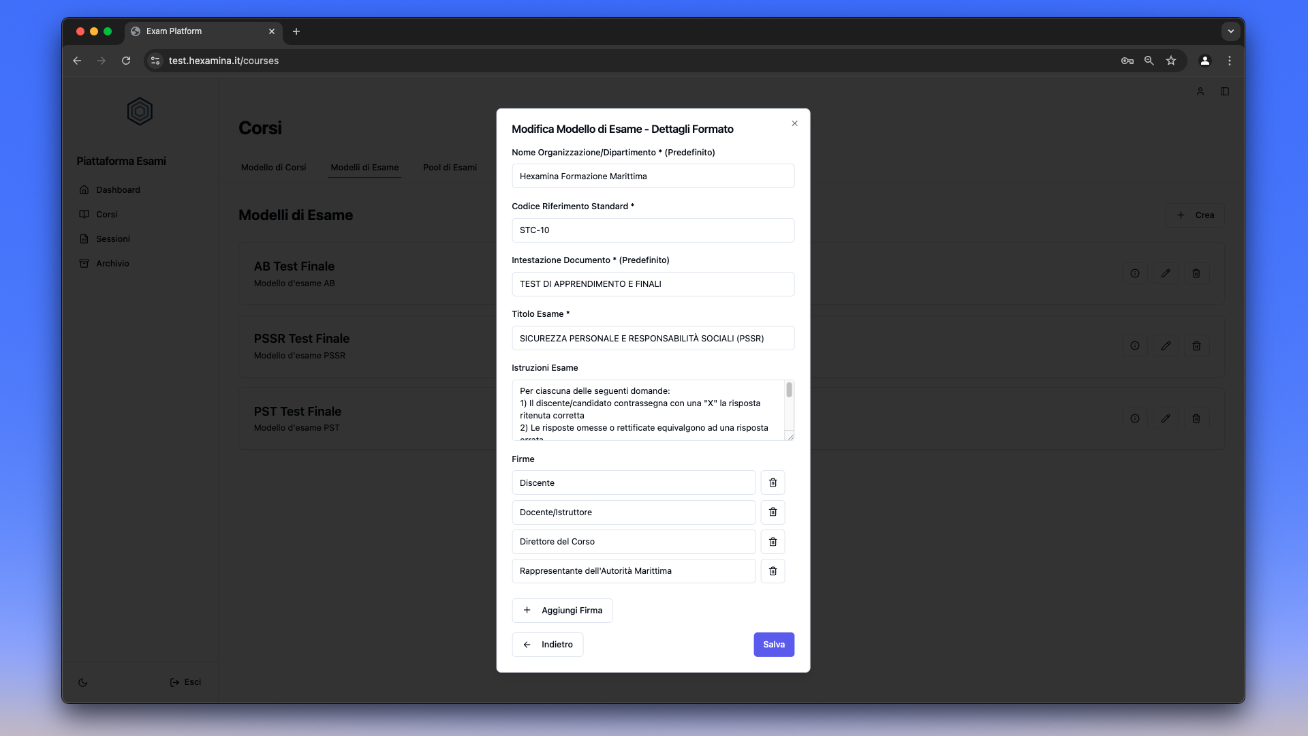Click the zoom magnifier icon in address bar
1308x736 pixels.
[1149, 61]
